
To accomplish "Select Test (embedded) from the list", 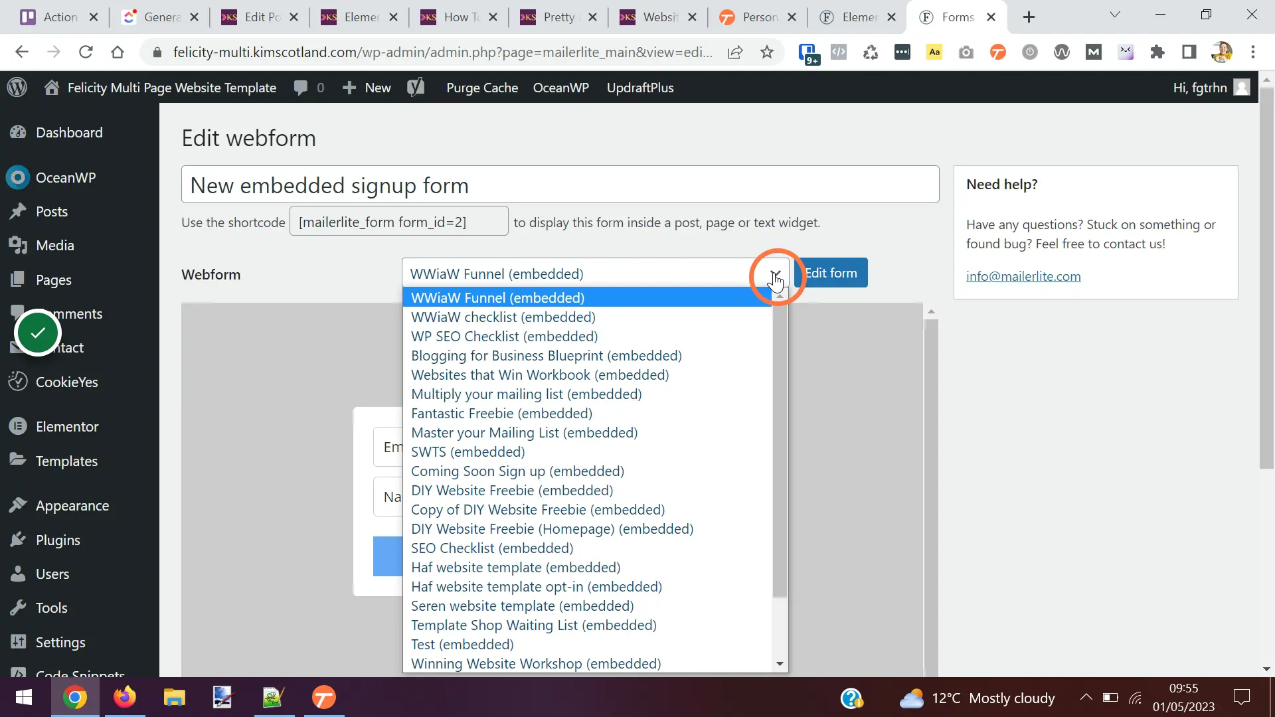I will 462,644.
